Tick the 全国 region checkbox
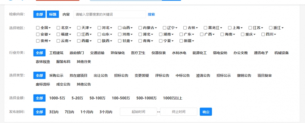The height and width of the screenshot is (123, 305). point(38,28)
